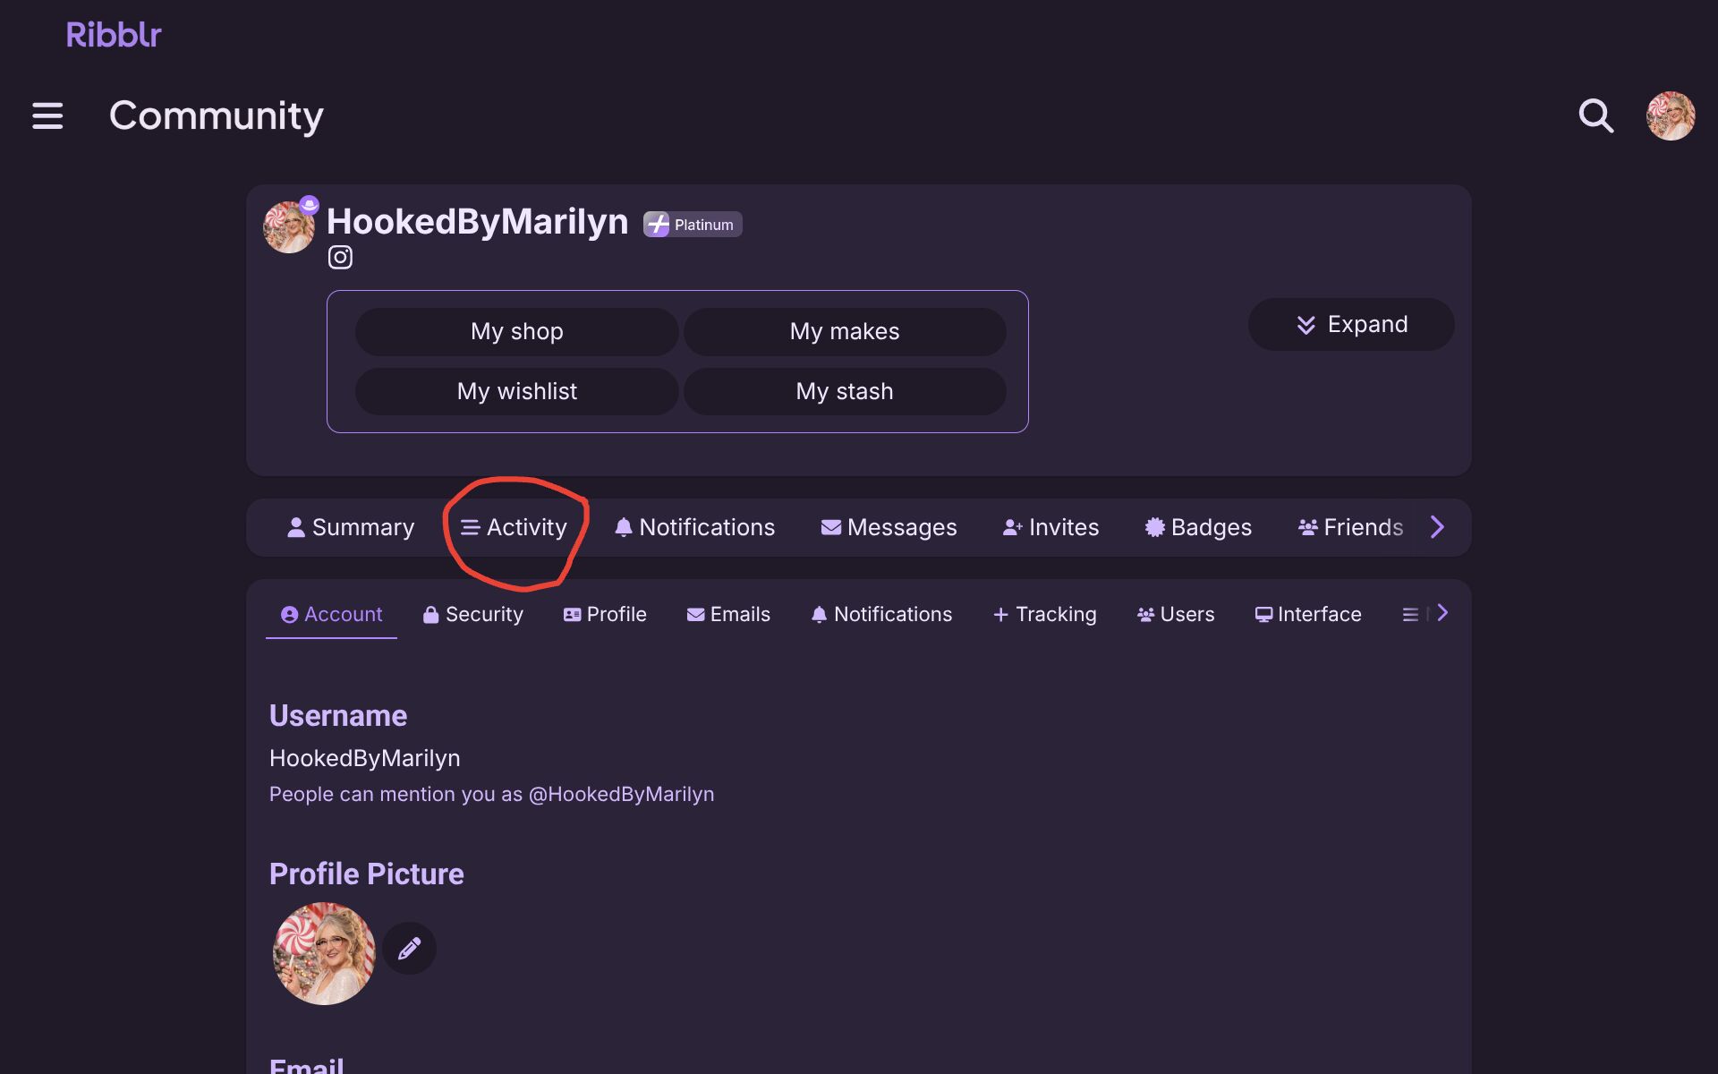Click the Platinum membership badge

(x=693, y=225)
